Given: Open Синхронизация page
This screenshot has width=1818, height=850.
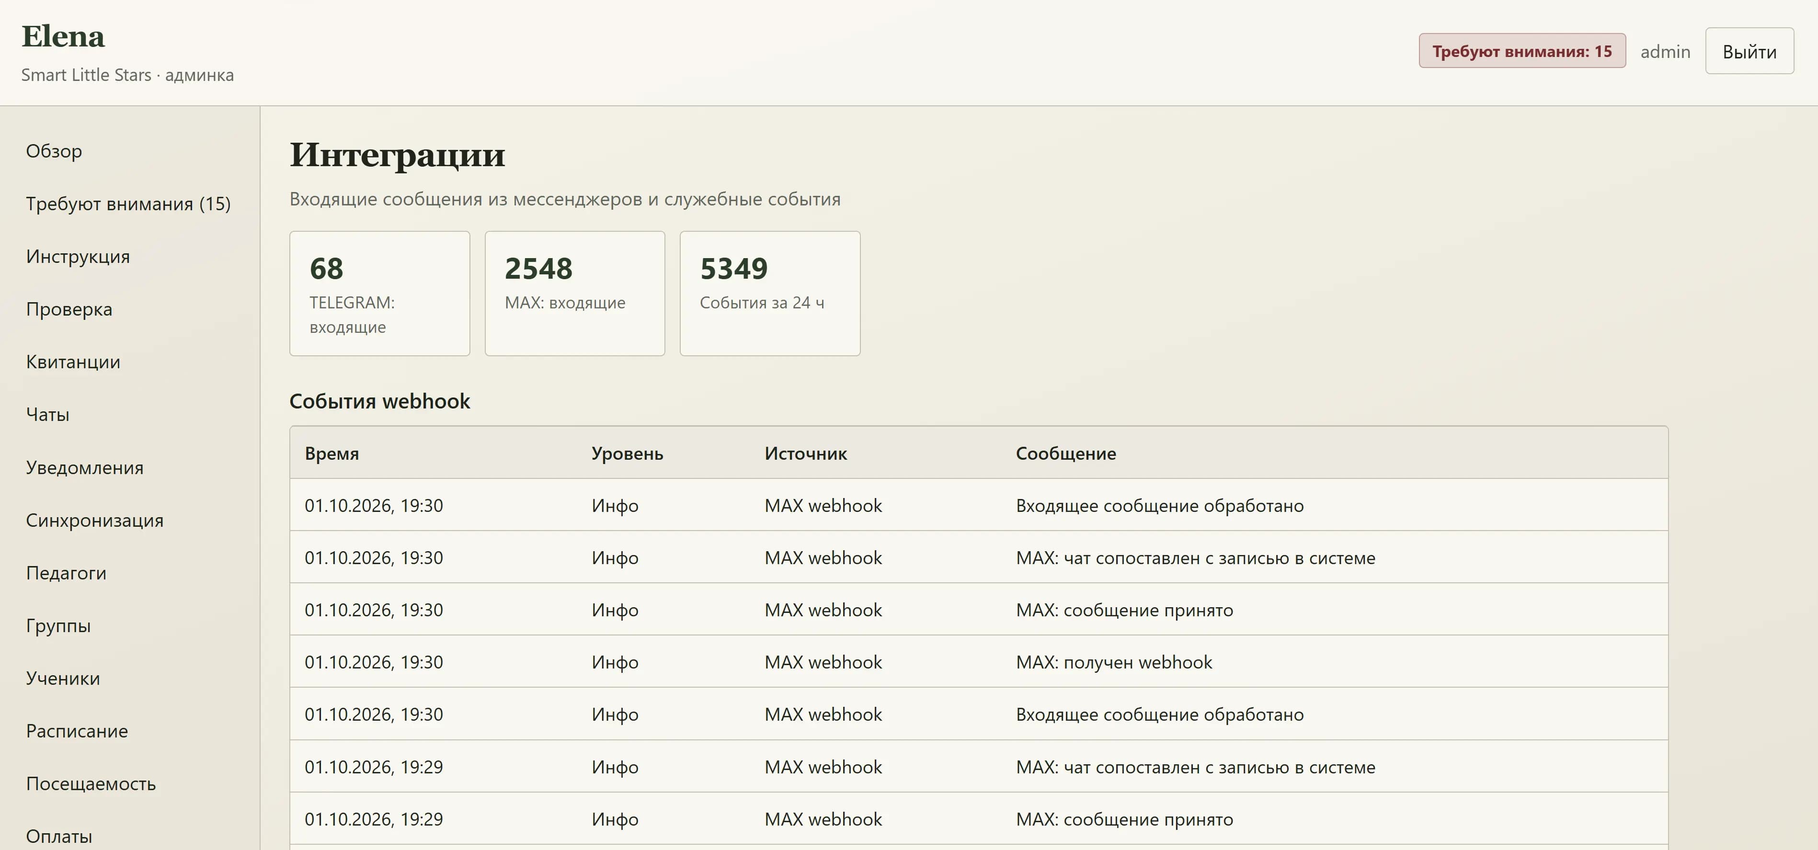Looking at the screenshot, I should (94, 520).
